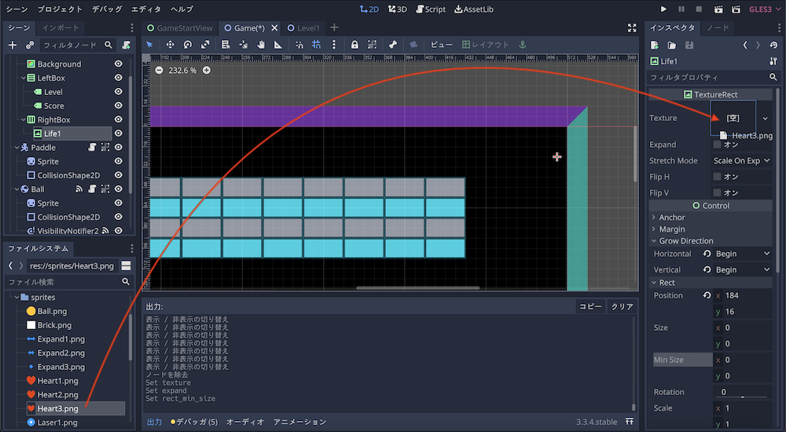The width and height of the screenshot is (786, 432).
Task: Reset the Position property revert arrow
Action: 707,295
